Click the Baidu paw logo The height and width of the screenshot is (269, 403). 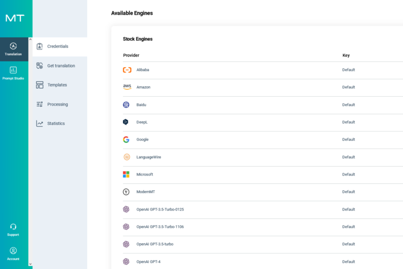coord(126,105)
